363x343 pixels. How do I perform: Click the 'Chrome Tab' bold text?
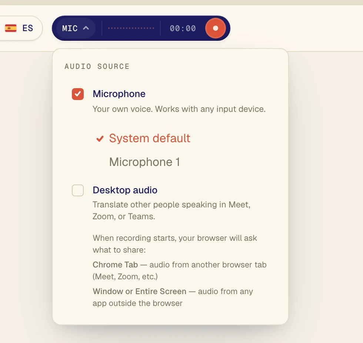pos(115,264)
